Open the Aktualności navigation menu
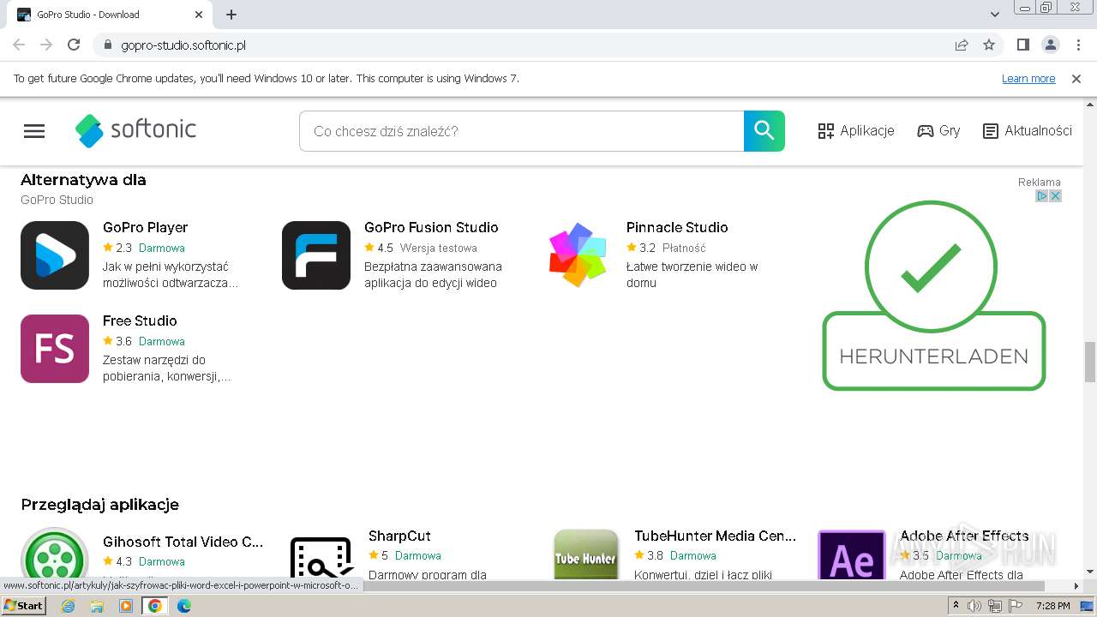 [1027, 131]
